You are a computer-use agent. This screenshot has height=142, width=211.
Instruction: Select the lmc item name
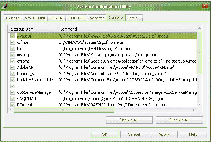click(x=20, y=49)
